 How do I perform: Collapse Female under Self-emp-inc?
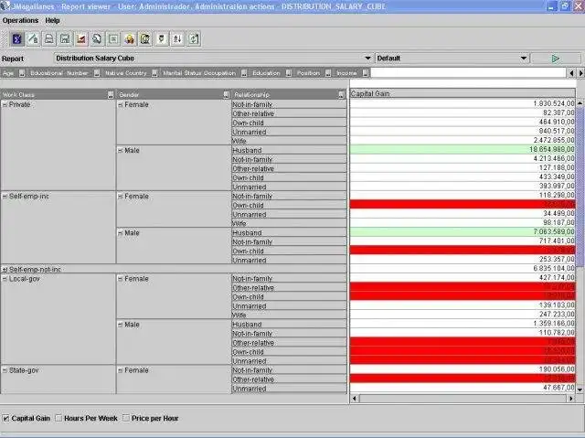pyautogui.click(x=121, y=197)
